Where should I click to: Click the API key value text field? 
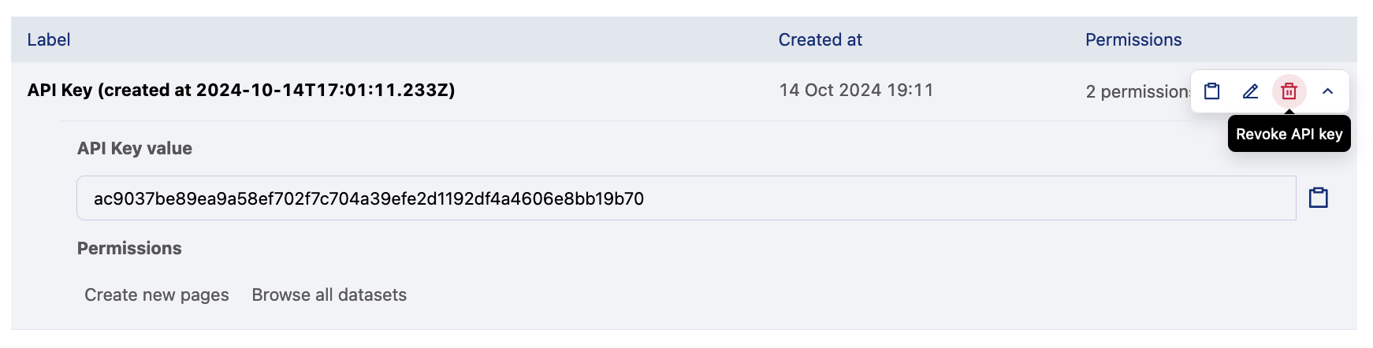click(686, 198)
